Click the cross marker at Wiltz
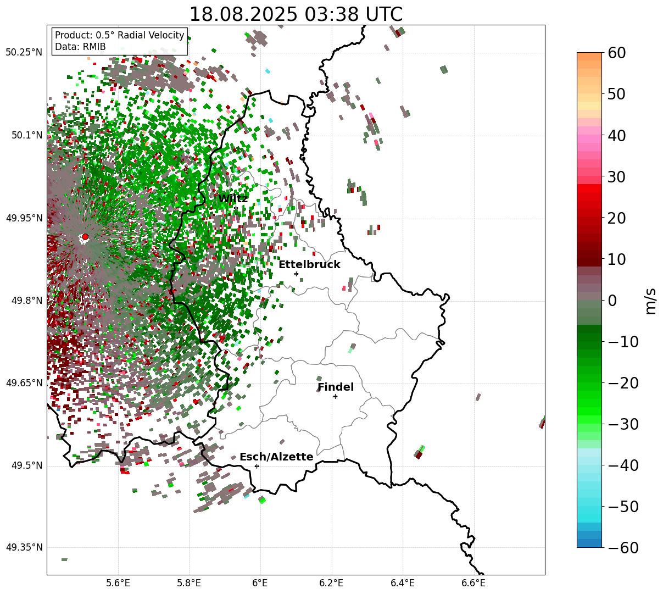The width and height of the screenshot is (663, 594). (236, 208)
